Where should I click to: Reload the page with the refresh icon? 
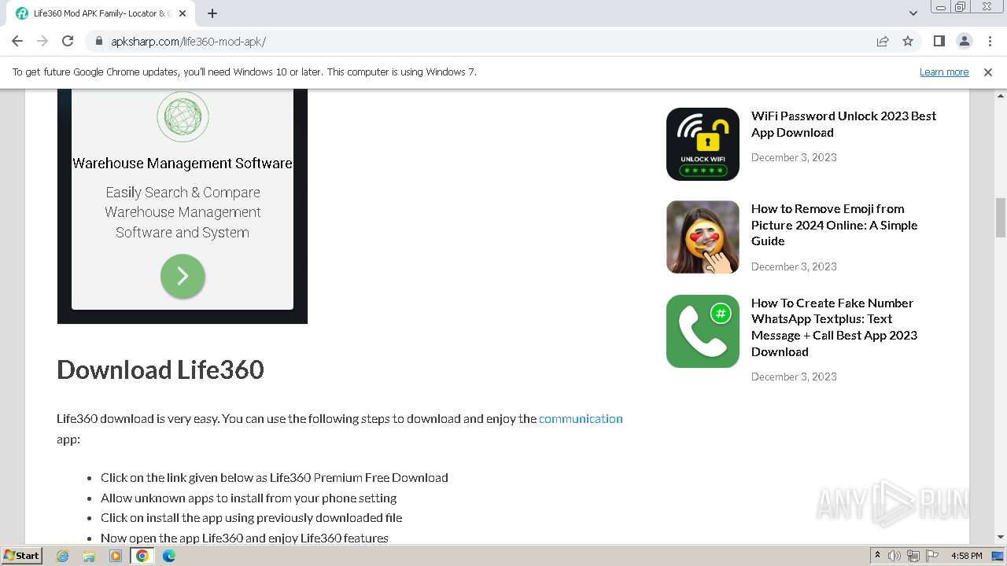(68, 41)
